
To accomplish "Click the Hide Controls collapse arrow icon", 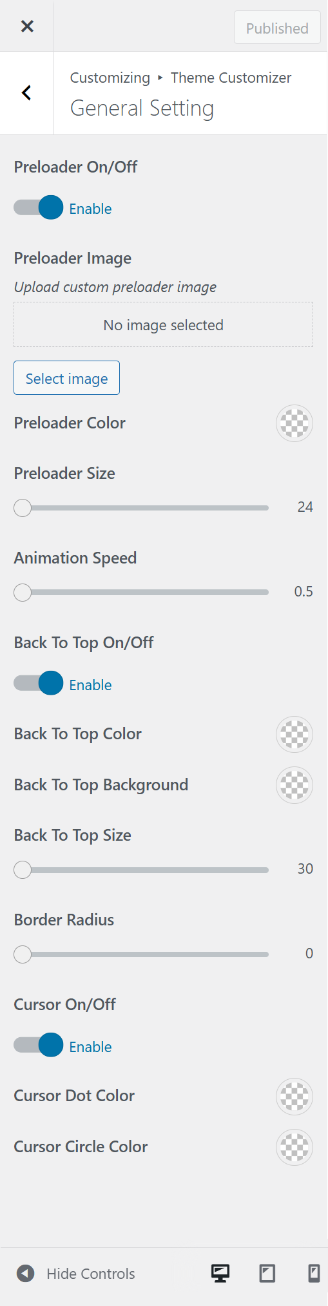I will (x=25, y=1273).
